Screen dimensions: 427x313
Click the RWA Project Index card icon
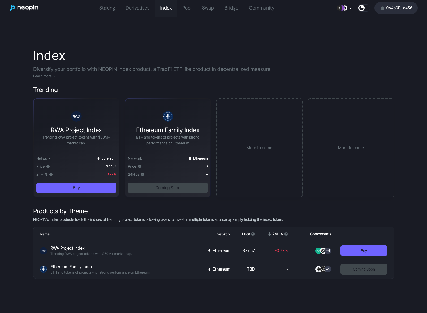[76, 116]
